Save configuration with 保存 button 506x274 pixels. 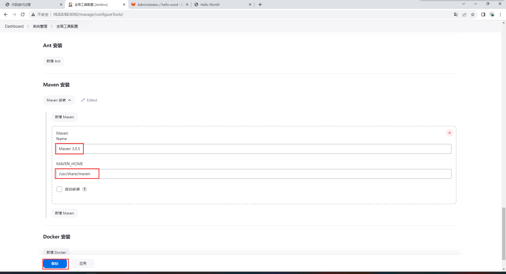click(x=55, y=263)
